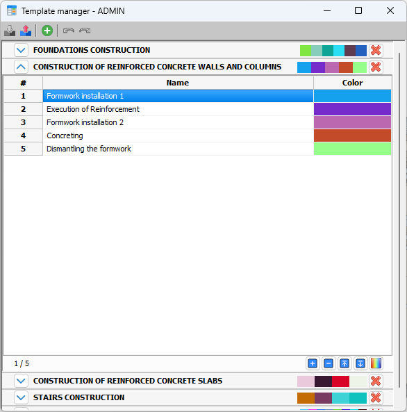Add a new row with blue plus button
Screen dimensions: 407x412
point(313,363)
